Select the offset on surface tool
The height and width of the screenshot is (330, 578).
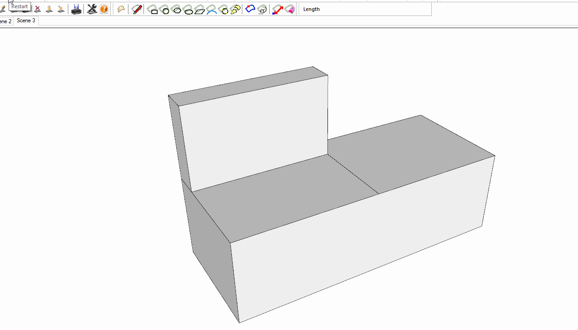pyautogui.click(x=262, y=10)
